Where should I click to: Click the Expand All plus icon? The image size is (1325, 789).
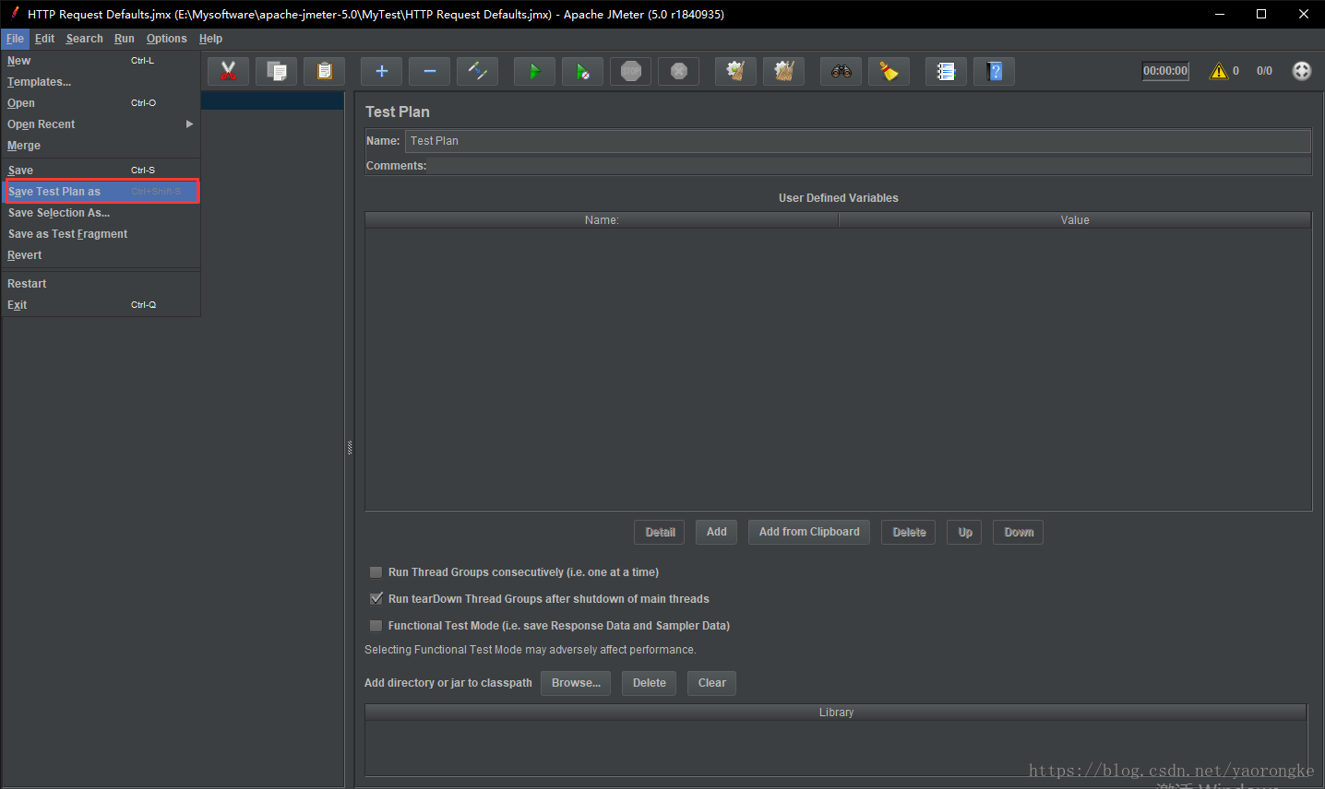(x=381, y=71)
